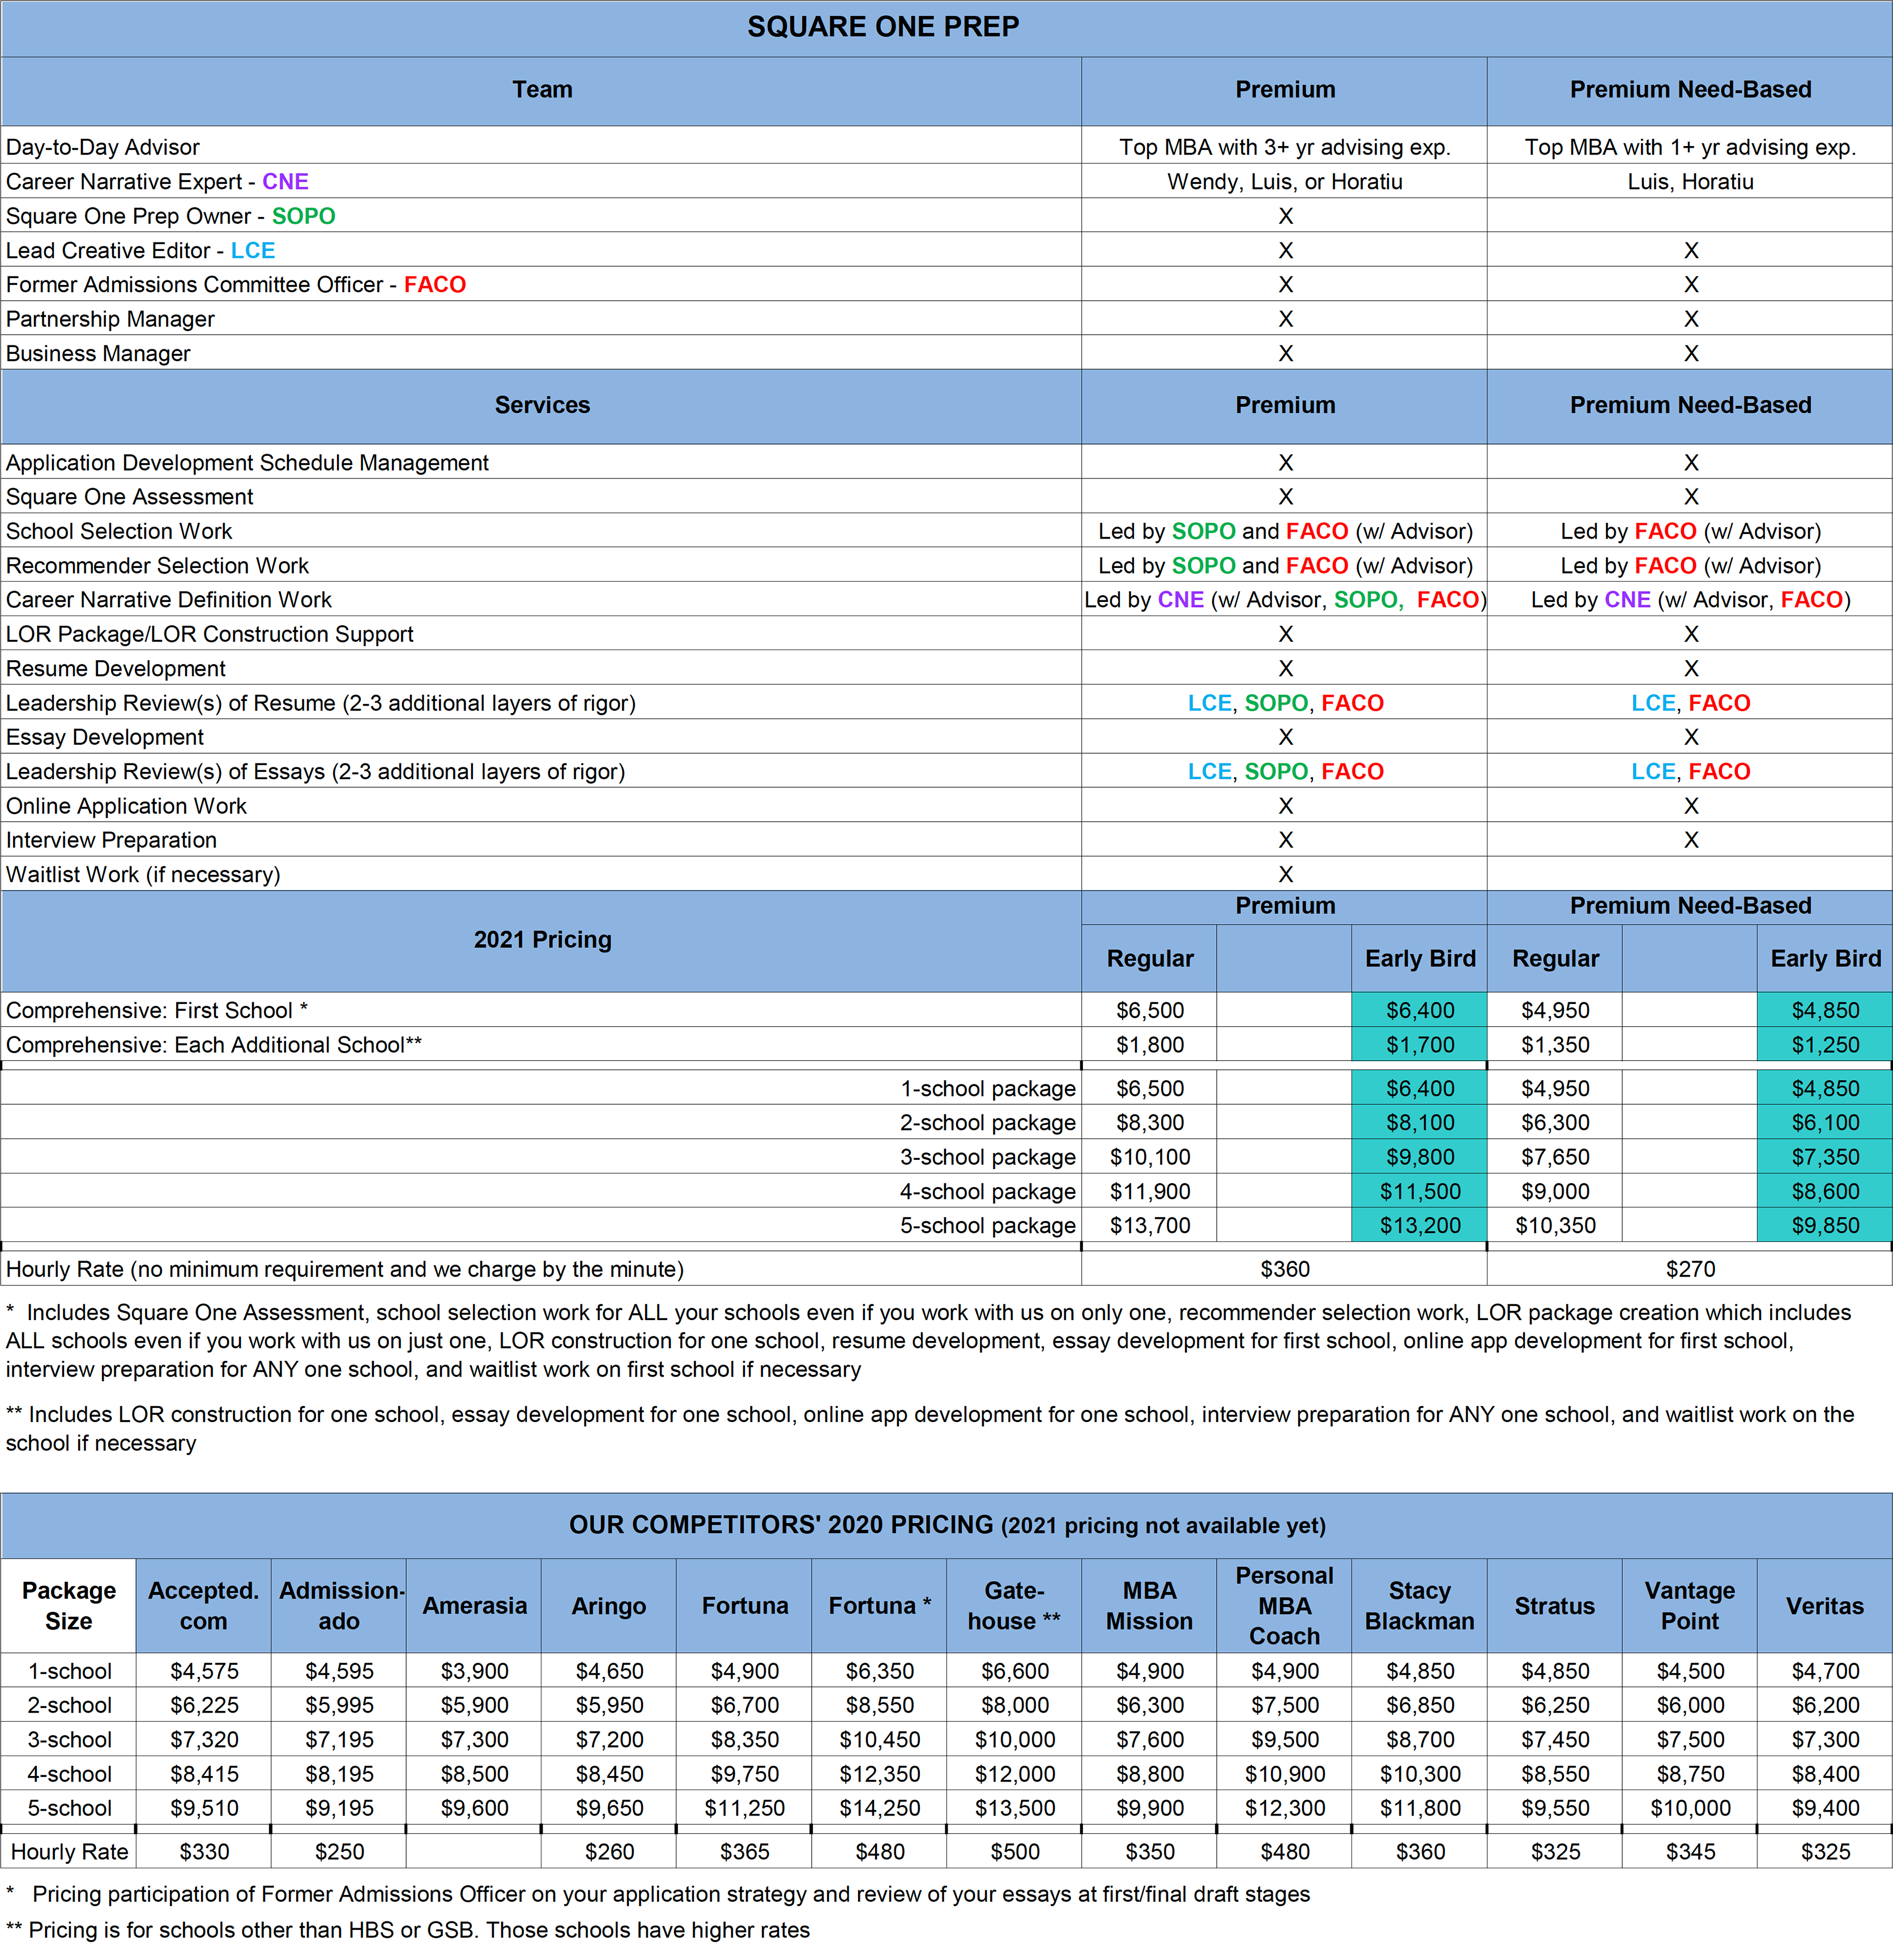Click the Veritas column header

1825,1605
